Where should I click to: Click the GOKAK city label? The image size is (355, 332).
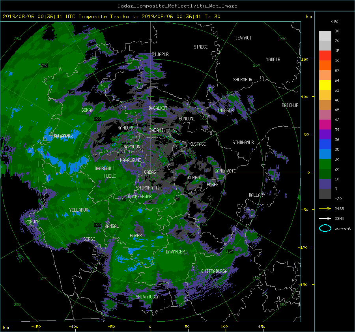coord(88,110)
